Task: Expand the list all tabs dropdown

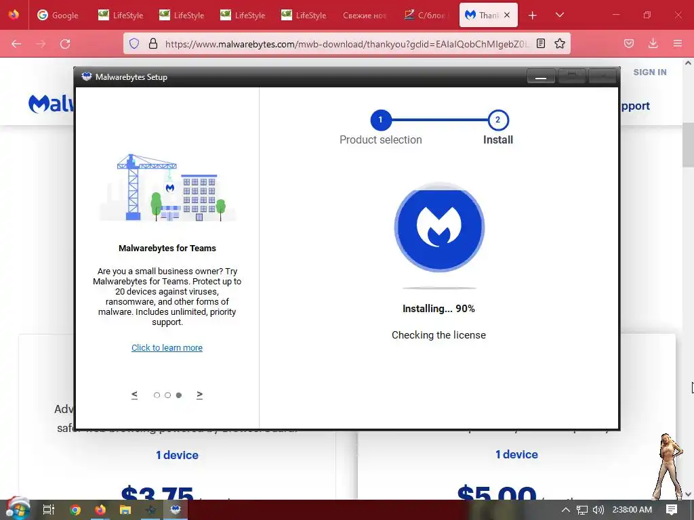Action: pos(559,15)
